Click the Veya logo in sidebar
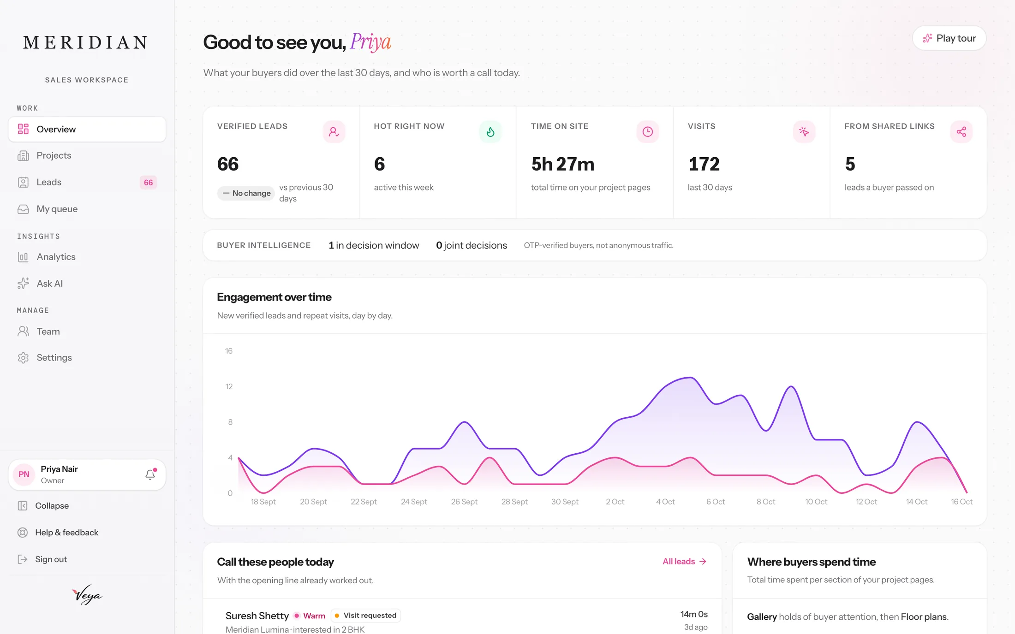The height and width of the screenshot is (634, 1015). 87,595
